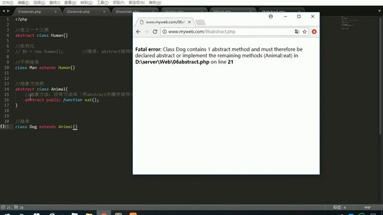Close the browser window

312,16
